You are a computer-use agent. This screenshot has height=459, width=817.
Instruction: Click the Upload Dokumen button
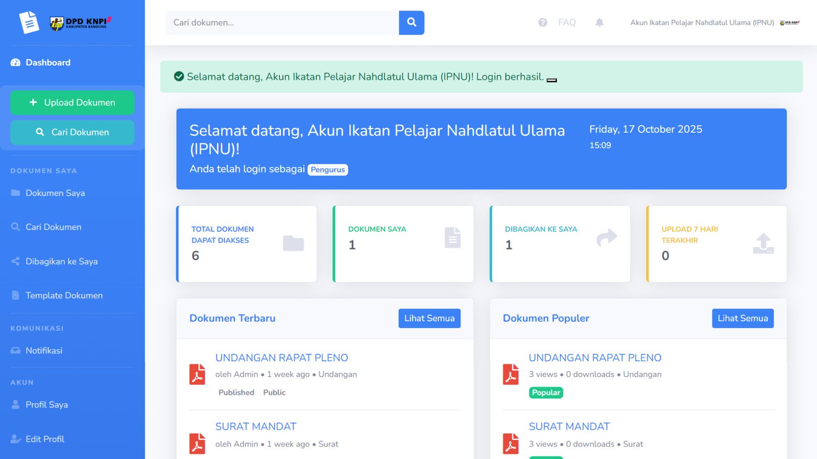point(71,103)
